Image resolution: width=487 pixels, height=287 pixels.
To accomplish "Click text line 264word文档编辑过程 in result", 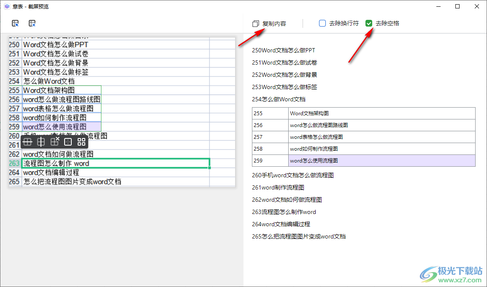I will tap(281, 224).
